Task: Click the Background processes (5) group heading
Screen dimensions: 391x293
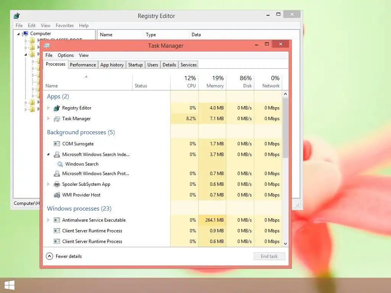Action: (x=81, y=132)
